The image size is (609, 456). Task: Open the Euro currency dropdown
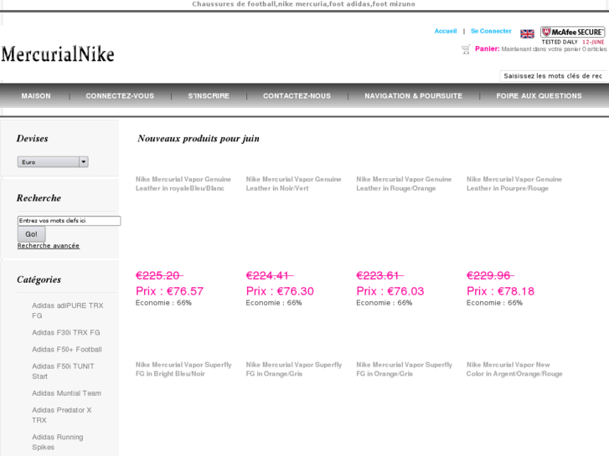click(x=53, y=161)
